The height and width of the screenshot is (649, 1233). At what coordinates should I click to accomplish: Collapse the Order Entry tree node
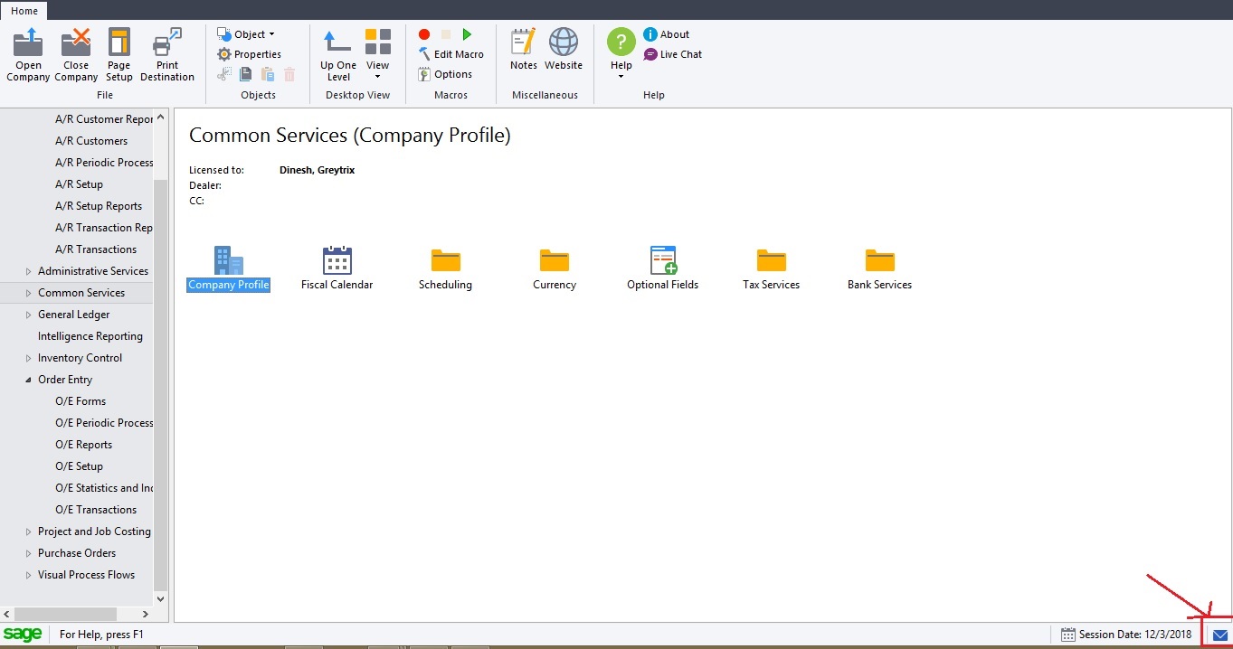pos(29,380)
